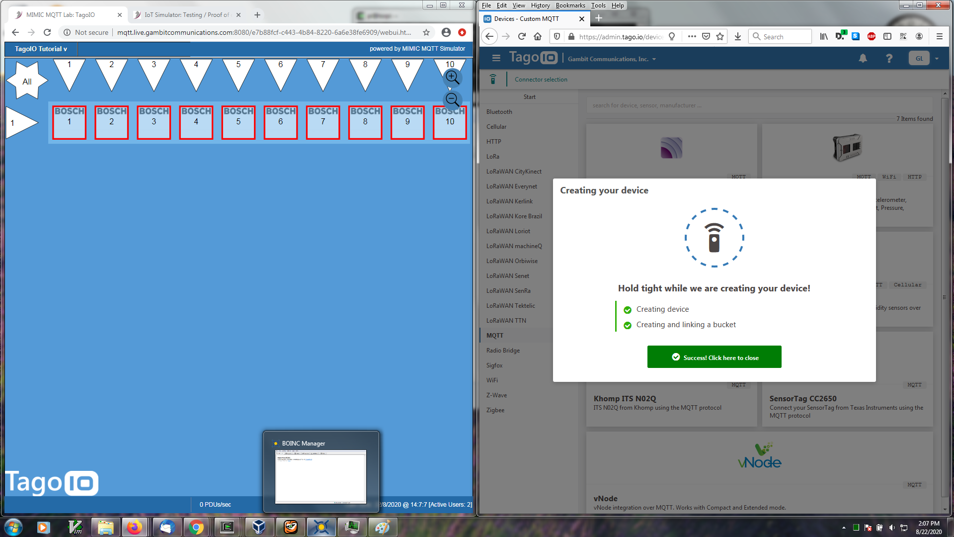Select the Zigbee connector
Screen dimensions: 954x537
point(495,410)
